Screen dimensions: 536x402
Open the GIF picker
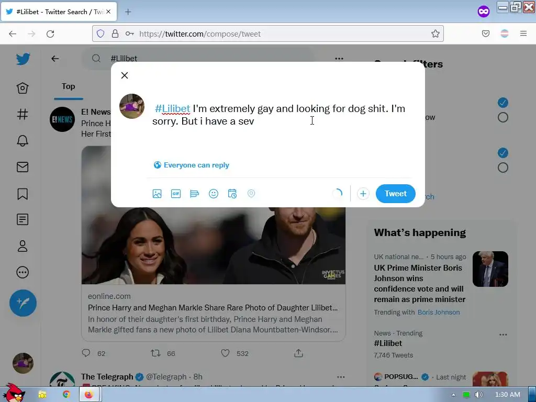click(x=176, y=194)
